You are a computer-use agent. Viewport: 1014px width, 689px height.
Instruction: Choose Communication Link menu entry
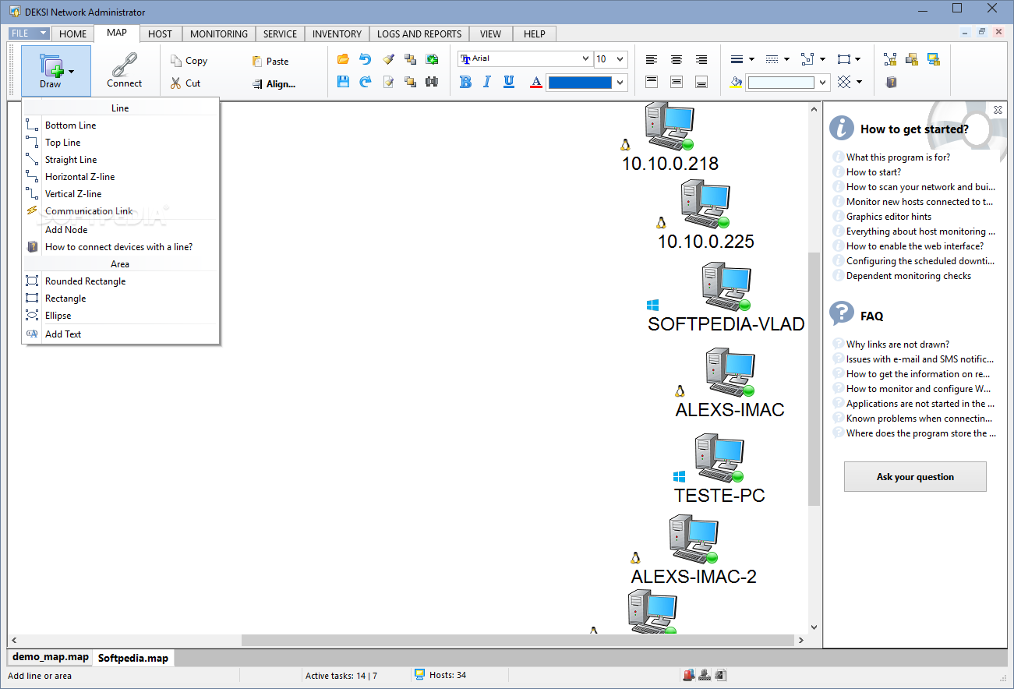(x=121, y=210)
